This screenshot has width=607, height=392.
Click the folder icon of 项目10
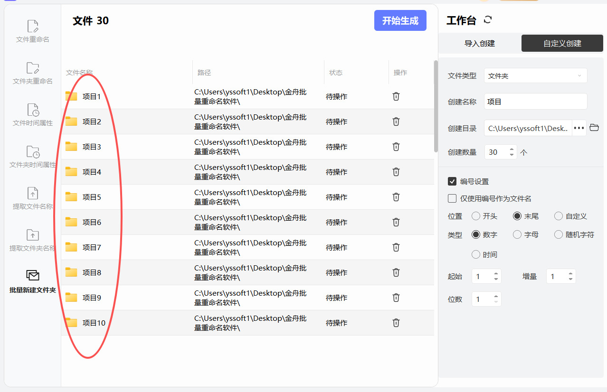71,323
